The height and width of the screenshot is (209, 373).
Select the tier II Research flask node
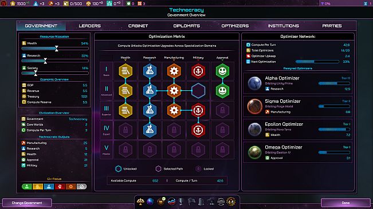point(150,91)
